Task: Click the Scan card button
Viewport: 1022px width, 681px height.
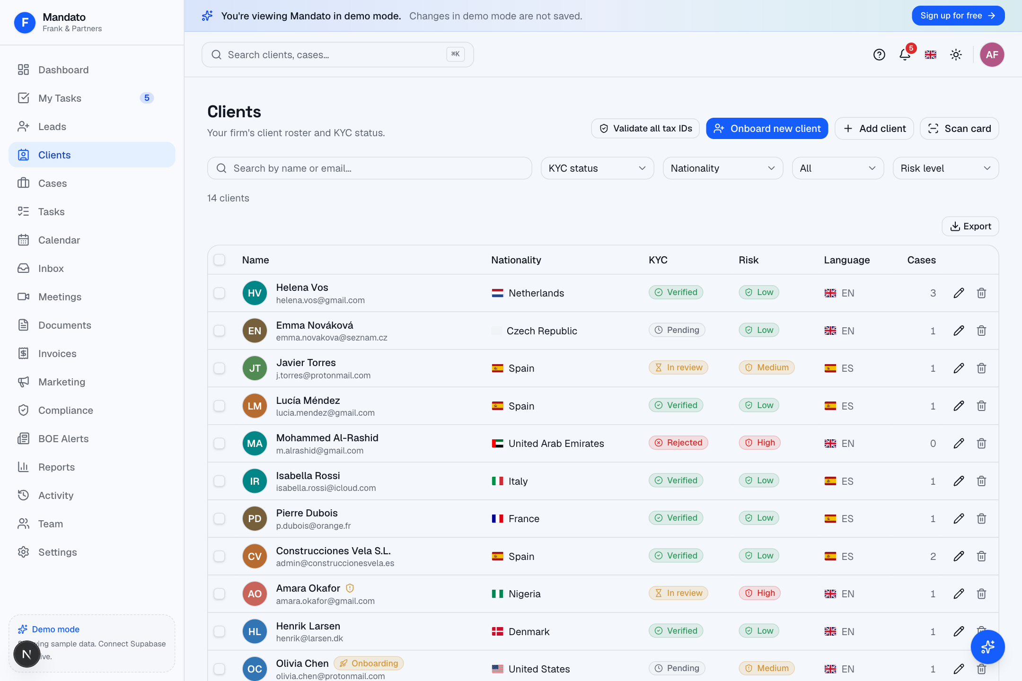Action: pos(959,128)
